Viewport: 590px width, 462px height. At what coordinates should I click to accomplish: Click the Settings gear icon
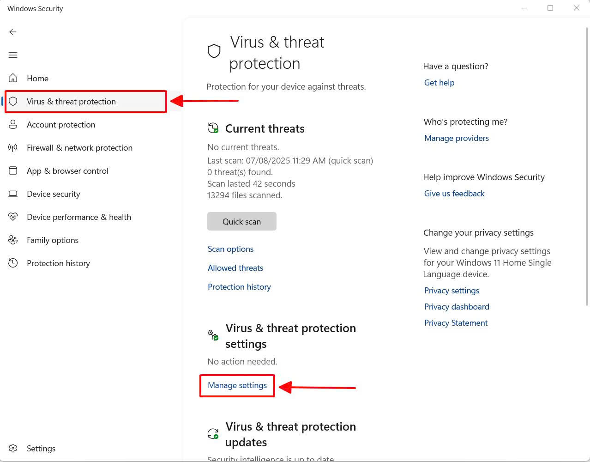[13, 448]
